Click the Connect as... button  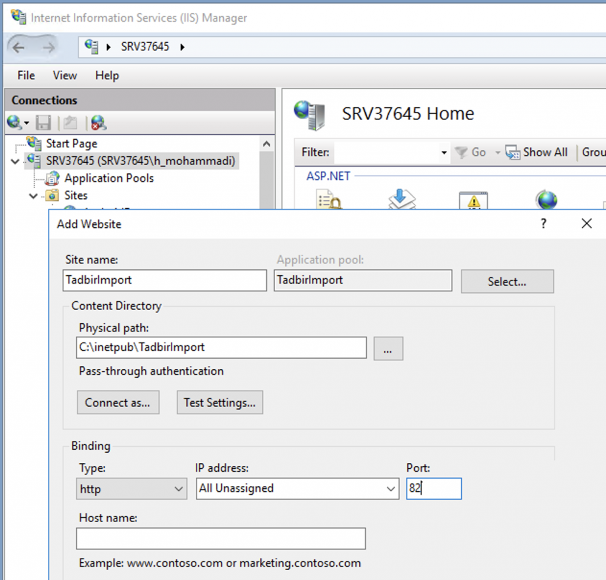tap(118, 402)
